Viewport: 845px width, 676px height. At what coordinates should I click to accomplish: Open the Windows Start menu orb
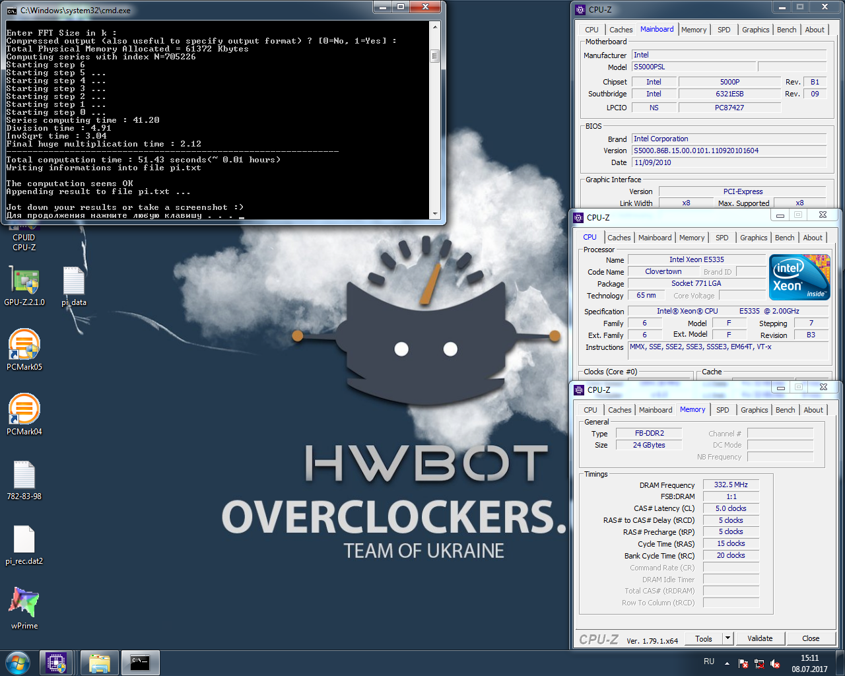[x=17, y=663]
